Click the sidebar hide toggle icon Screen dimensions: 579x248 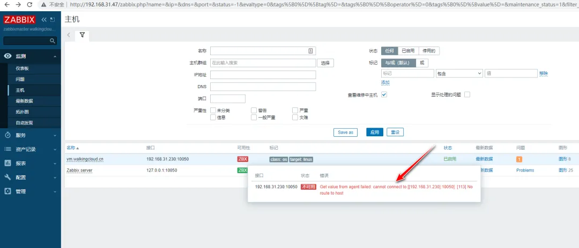coord(53,19)
